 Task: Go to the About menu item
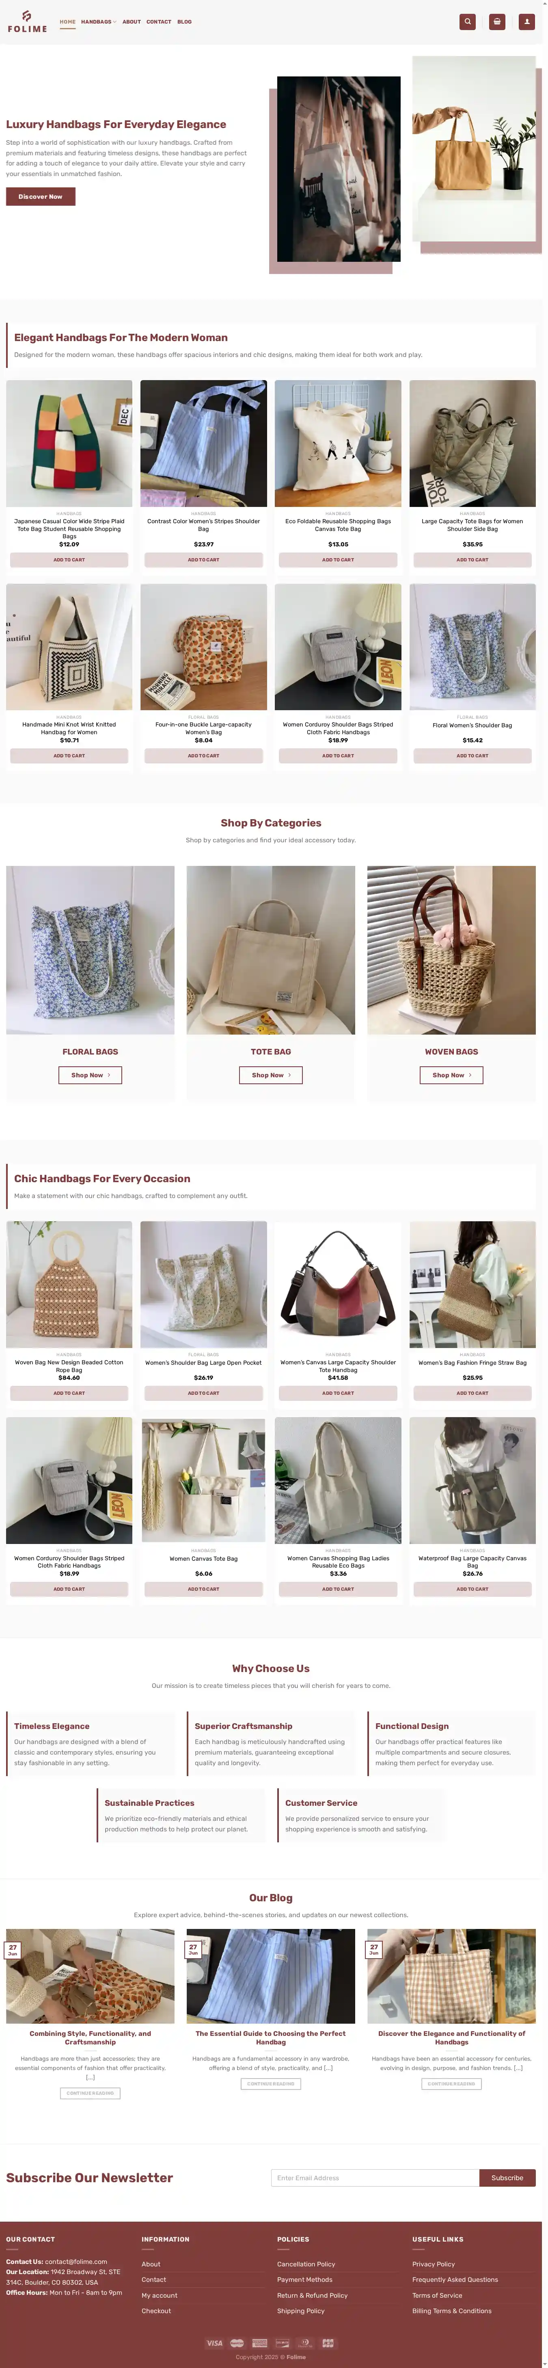coord(131,22)
